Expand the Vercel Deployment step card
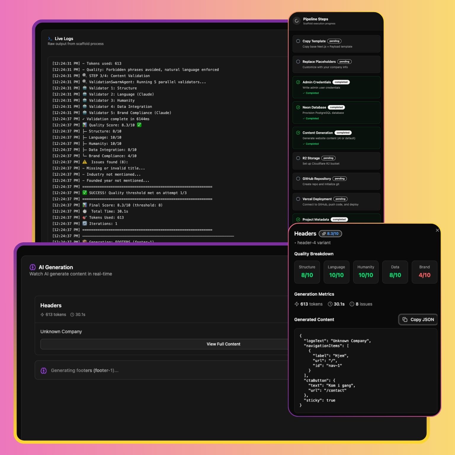Viewport: 455px width, 455px height. click(x=336, y=201)
